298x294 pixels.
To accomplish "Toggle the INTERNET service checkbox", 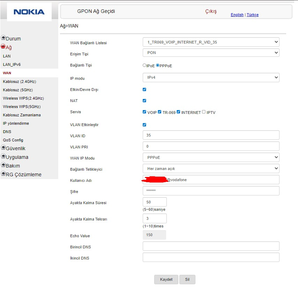I will click(x=178, y=112).
